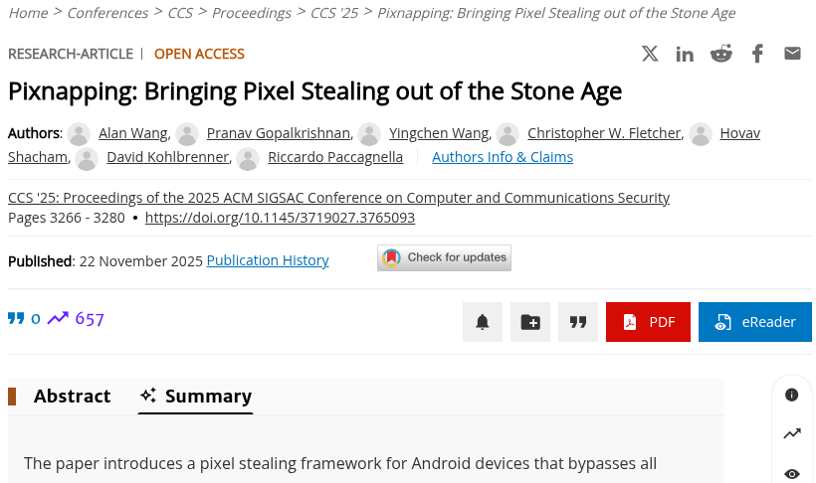Open the Publication History link
Screen dimensions: 816x483
point(268,260)
